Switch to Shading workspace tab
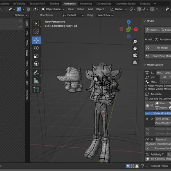 (x=54, y=4)
